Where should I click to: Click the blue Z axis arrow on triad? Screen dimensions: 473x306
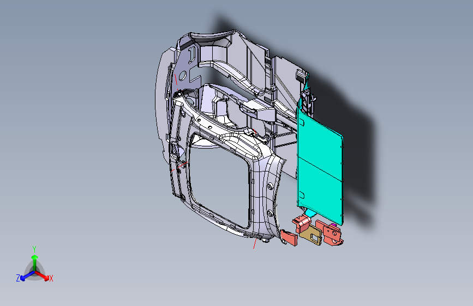coord(27,276)
